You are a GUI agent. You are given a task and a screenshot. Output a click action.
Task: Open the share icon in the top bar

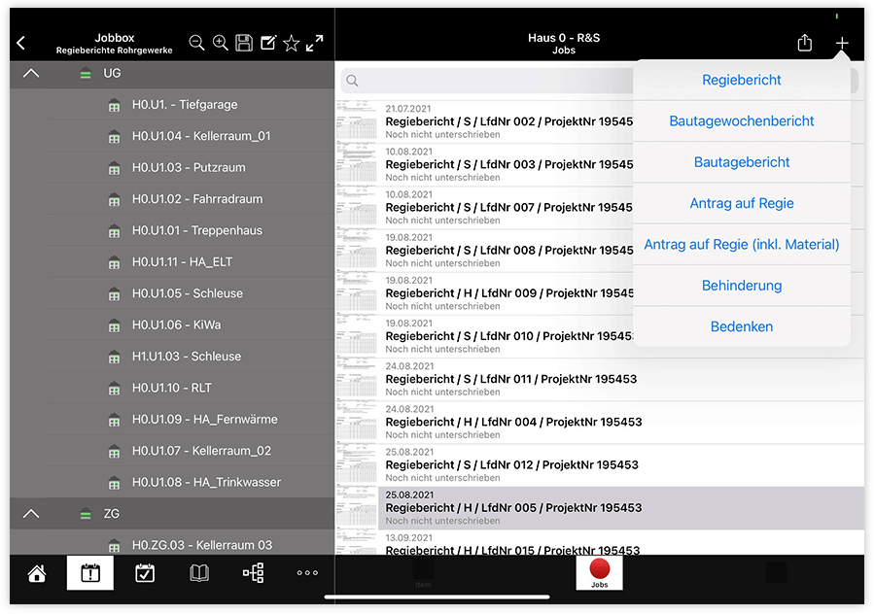804,43
